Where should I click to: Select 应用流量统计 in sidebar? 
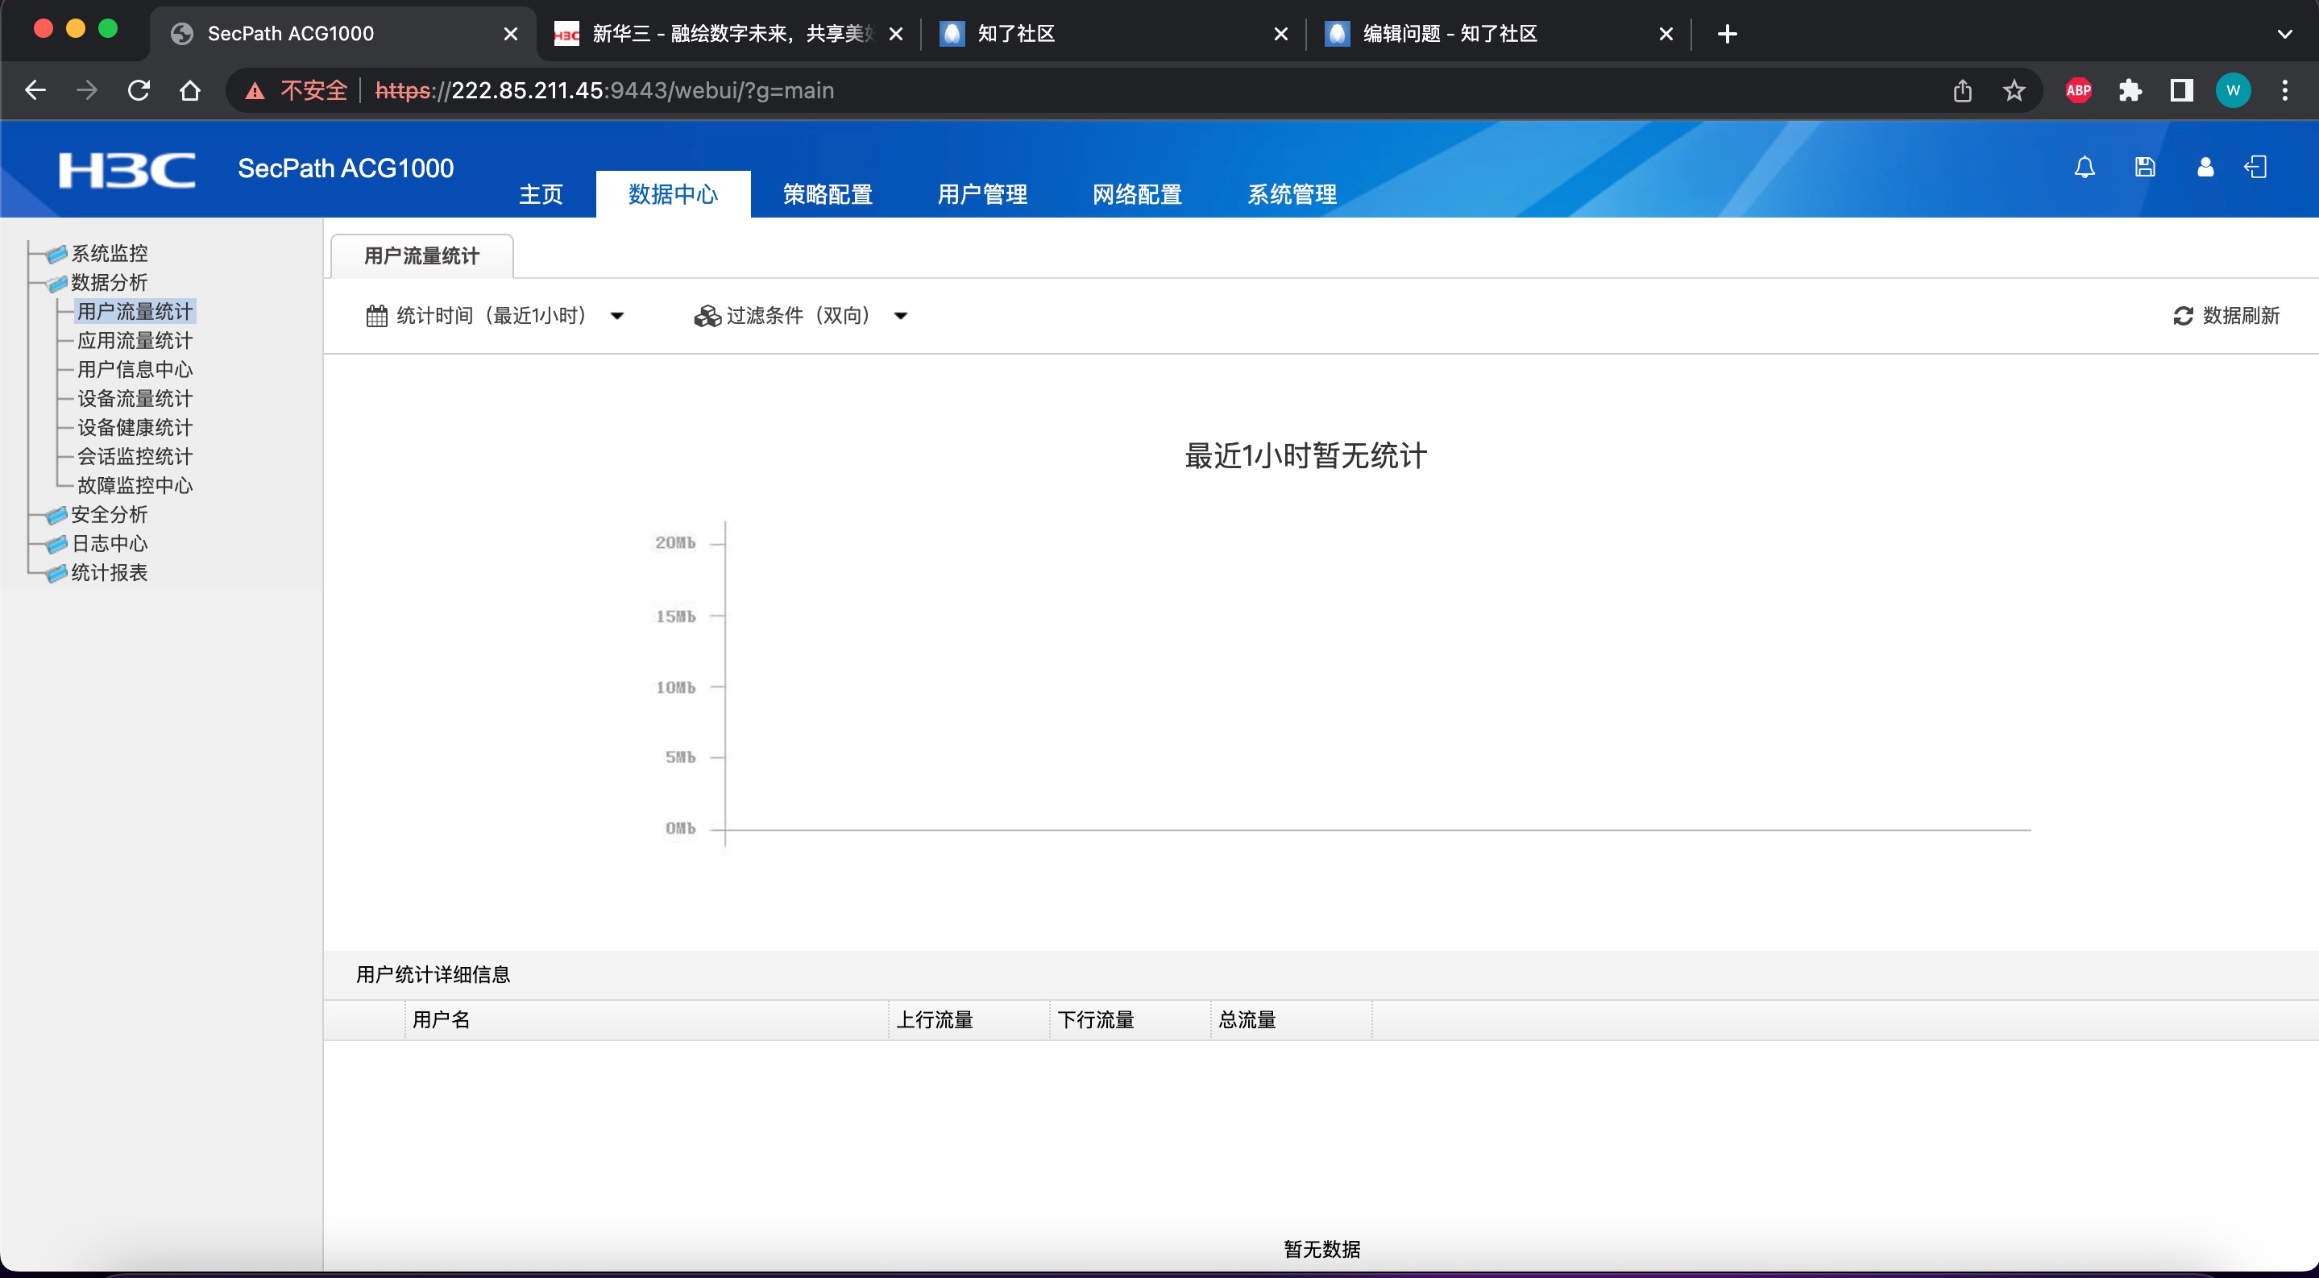134,341
